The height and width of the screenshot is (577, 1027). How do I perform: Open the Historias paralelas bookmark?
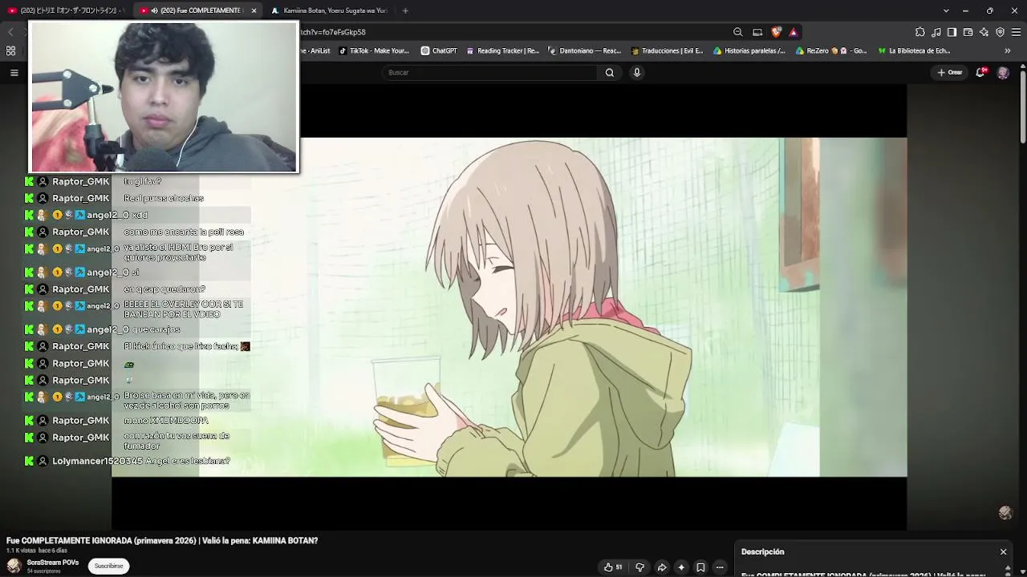pos(750,50)
